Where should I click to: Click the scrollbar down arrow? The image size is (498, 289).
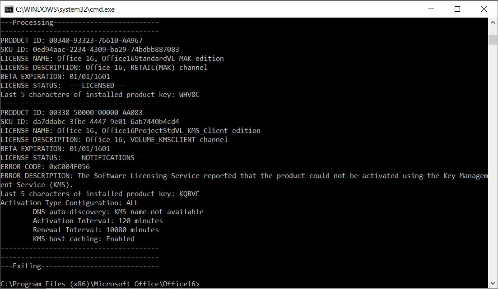493,284
